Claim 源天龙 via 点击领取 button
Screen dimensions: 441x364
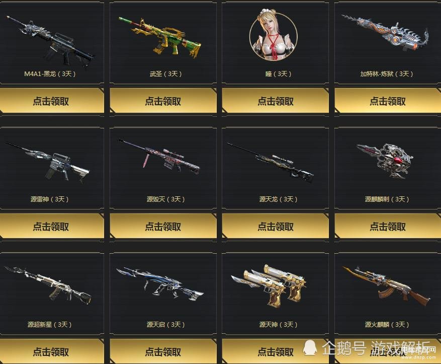(x=276, y=226)
